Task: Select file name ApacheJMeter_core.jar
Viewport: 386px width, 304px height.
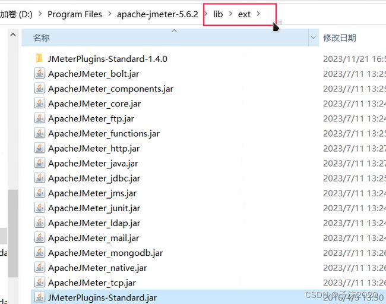Action: (x=94, y=104)
